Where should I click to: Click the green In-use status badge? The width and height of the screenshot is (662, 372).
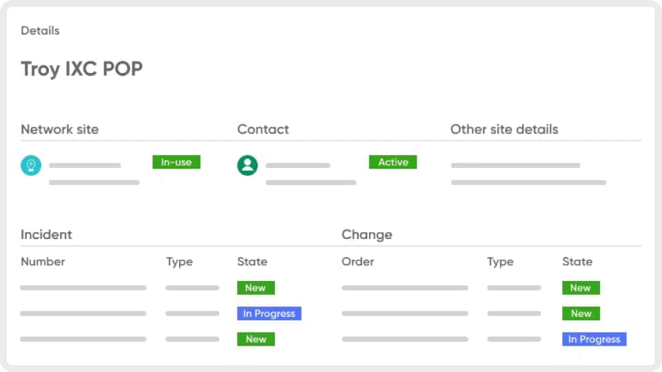coord(176,162)
